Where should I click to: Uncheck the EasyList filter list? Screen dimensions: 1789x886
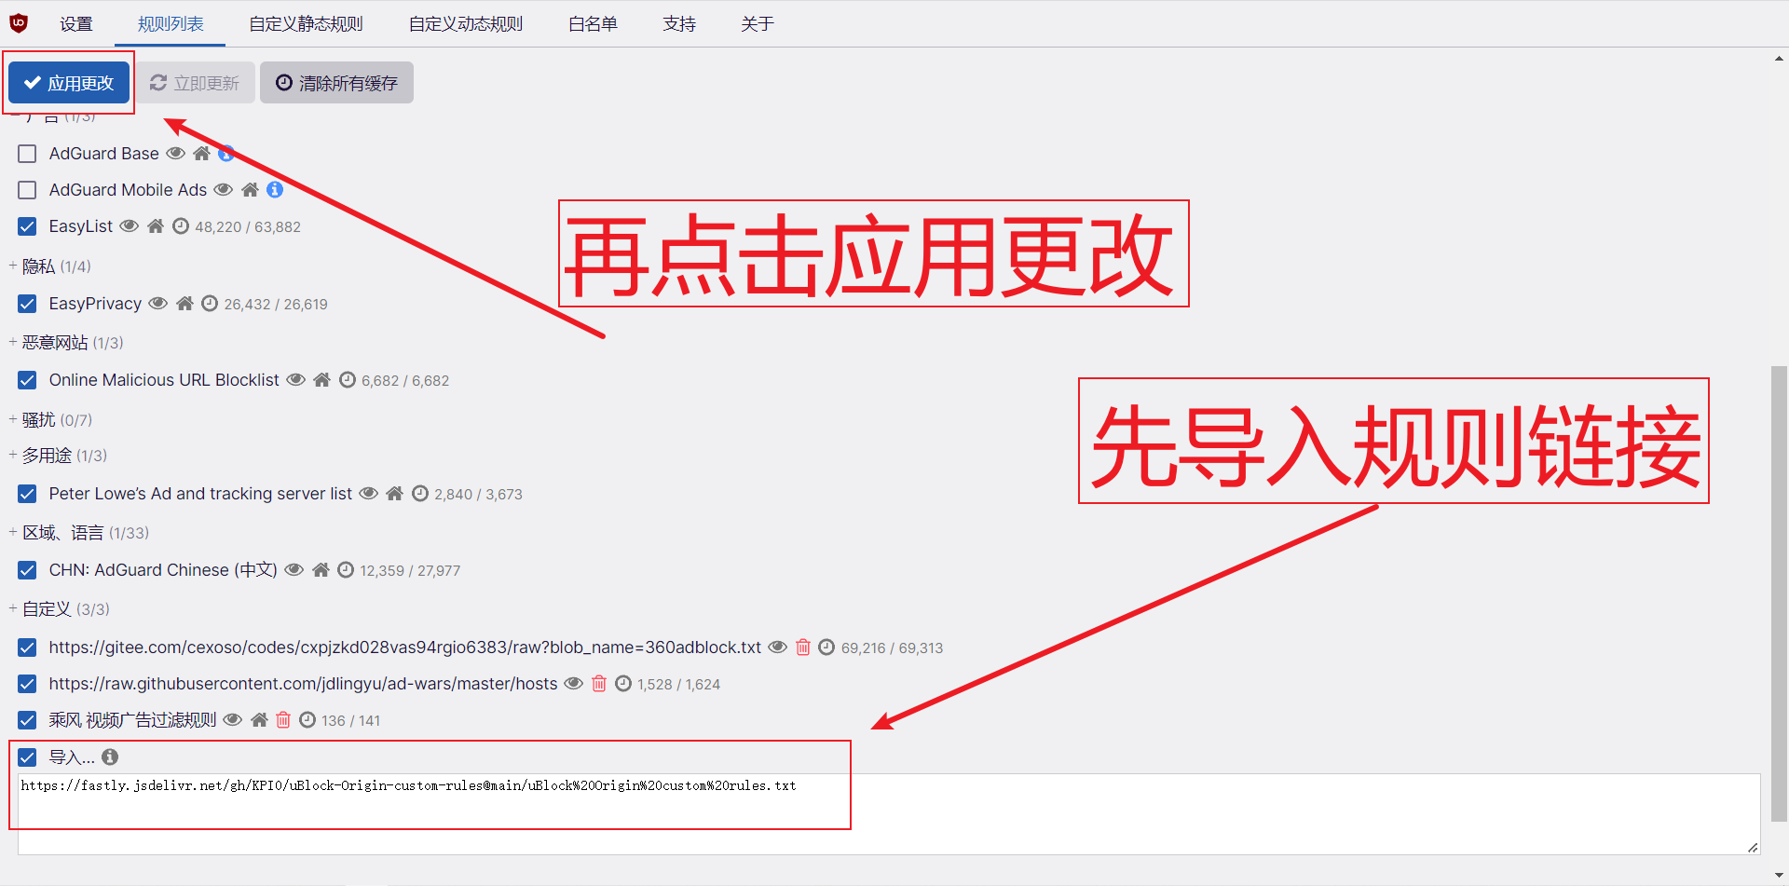click(27, 226)
